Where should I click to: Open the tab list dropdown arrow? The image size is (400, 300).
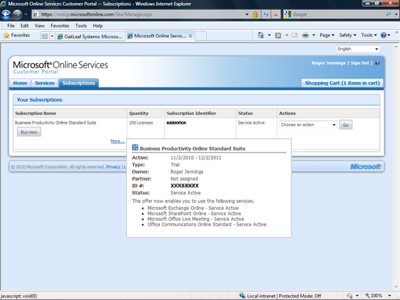(52, 36)
